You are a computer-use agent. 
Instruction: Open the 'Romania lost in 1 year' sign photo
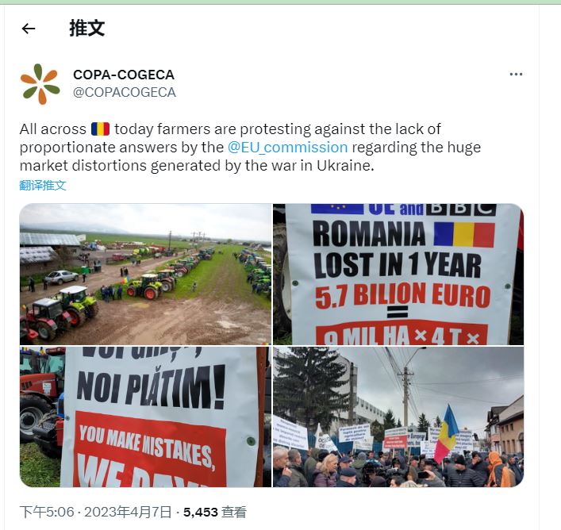(398, 275)
